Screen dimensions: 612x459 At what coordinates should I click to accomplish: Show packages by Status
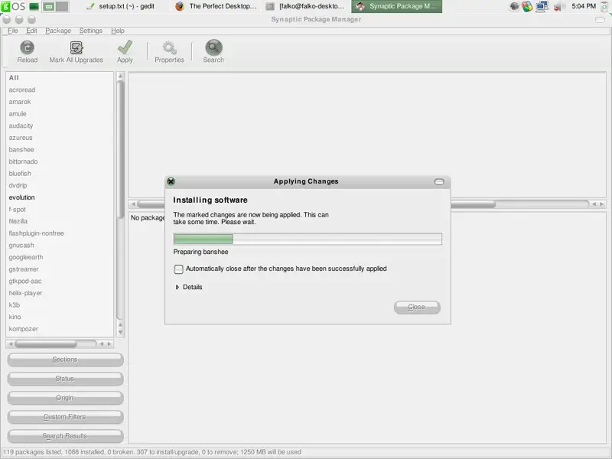[x=65, y=379]
